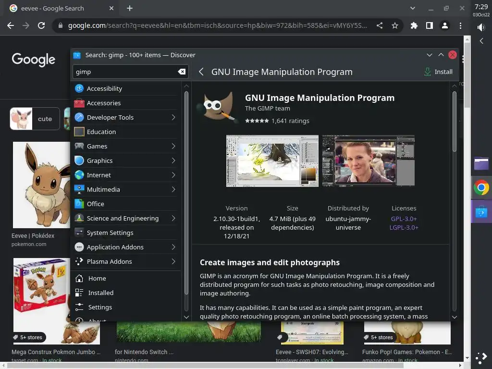The width and height of the screenshot is (492, 369).
Task: Open file manager from the dock
Action: click(481, 163)
